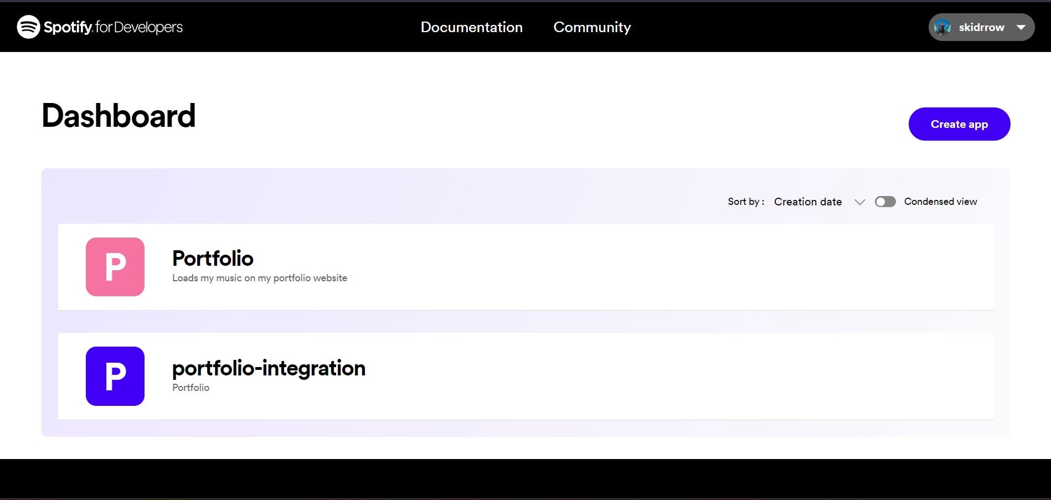Expand the skidrow account menu arrow
The height and width of the screenshot is (500, 1051).
coord(1021,27)
